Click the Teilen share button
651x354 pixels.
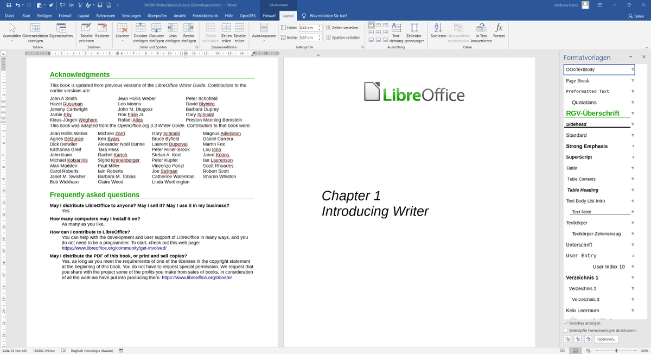coord(635,16)
